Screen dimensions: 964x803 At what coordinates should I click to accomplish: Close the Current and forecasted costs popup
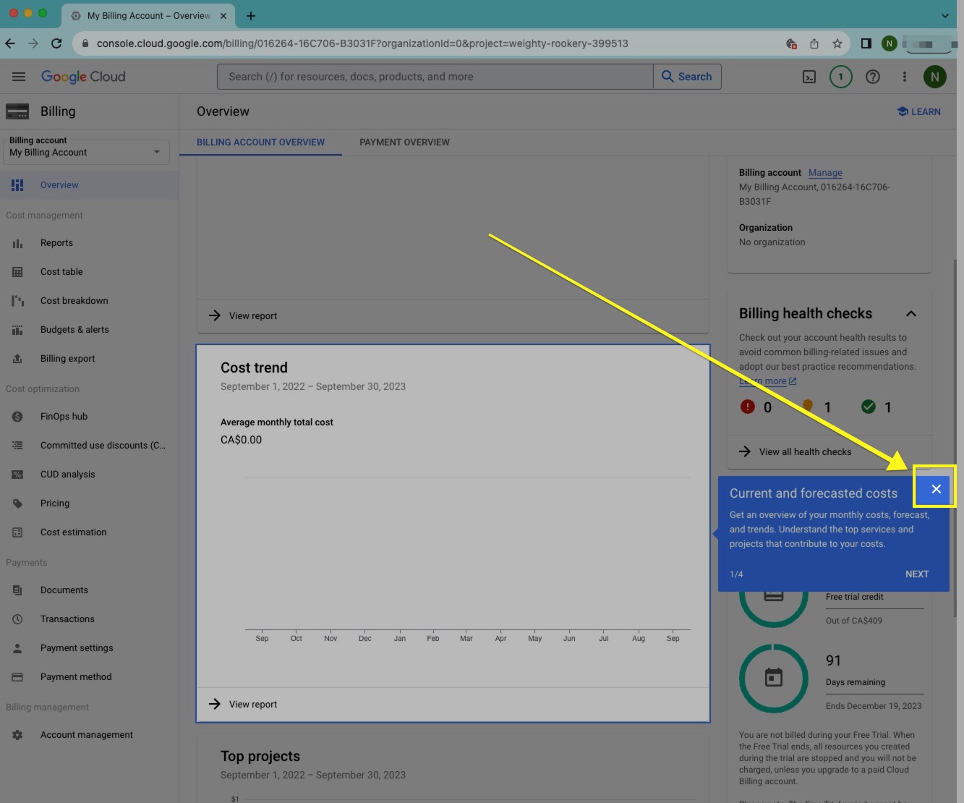click(936, 489)
